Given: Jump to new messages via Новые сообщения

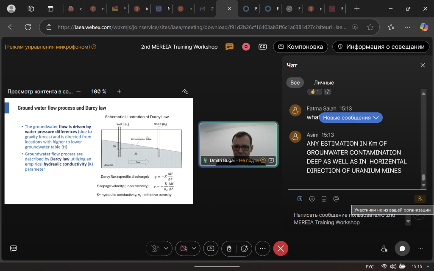Looking at the screenshot, I should pos(351,118).
